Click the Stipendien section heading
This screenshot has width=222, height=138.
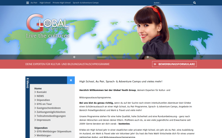coord(41,128)
